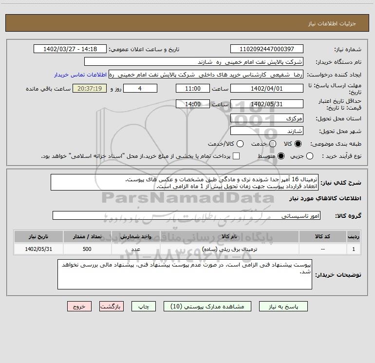The width and height of the screenshot is (375, 363).
Task: Click the validity time field 14:00
Action: coord(193,104)
